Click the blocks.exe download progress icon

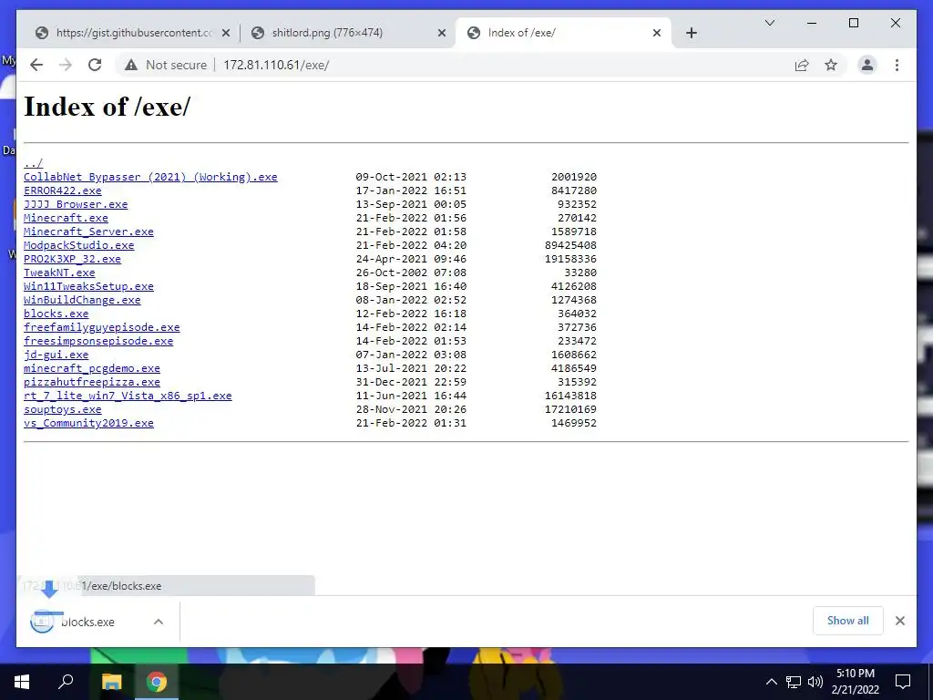42,622
